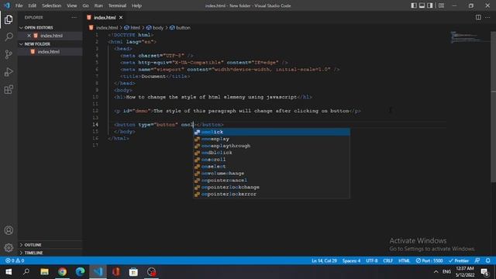Select the index.html editor tab

point(105,17)
